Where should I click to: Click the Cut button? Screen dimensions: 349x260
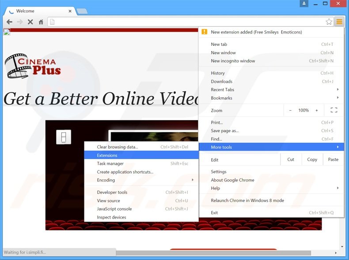pyautogui.click(x=291, y=160)
